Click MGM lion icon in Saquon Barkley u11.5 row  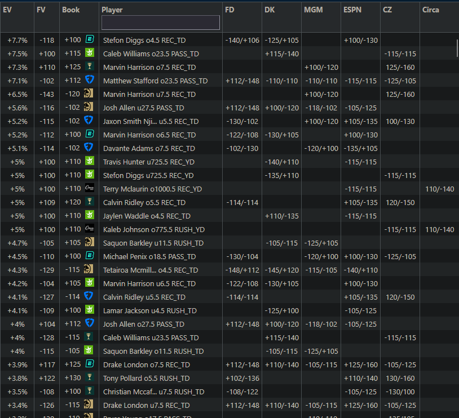(x=90, y=242)
